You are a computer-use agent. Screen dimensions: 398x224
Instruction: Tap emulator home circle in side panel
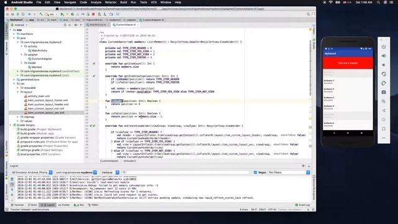pos(384,119)
